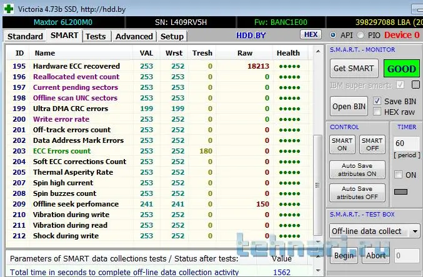Click the test box numeric field showing 0
The width and height of the screenshot is (423, 277).
coord(407,255)
